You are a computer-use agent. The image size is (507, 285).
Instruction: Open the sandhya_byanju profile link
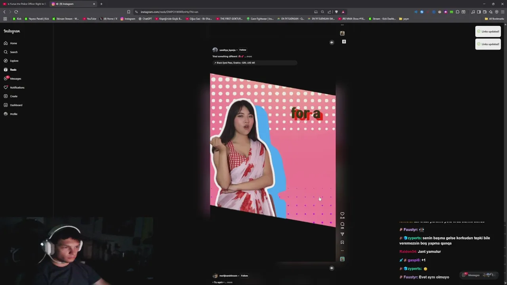tap(227, 50)
